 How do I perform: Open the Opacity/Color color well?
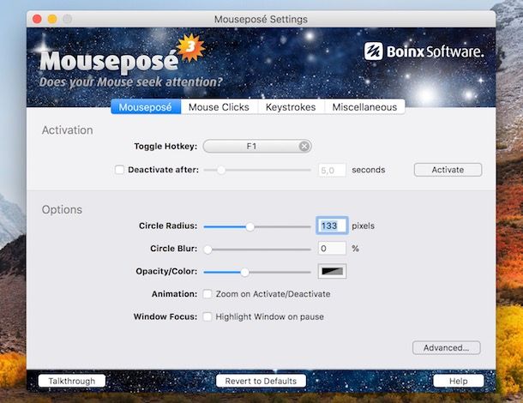click(x=332, y=271)
